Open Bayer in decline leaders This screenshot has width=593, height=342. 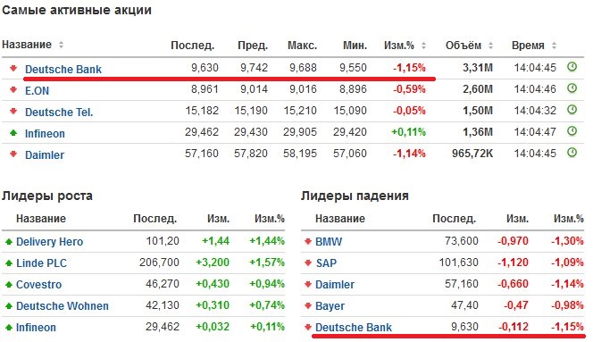[330, 306]
